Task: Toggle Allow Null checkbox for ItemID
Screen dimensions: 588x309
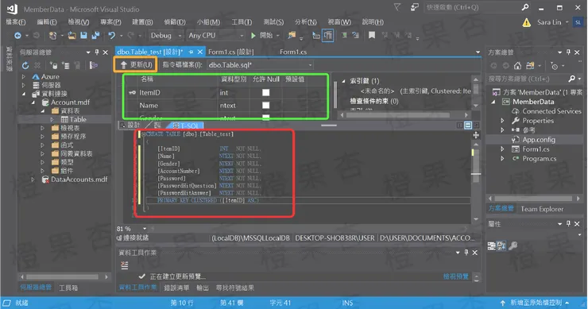Action: 266,92
